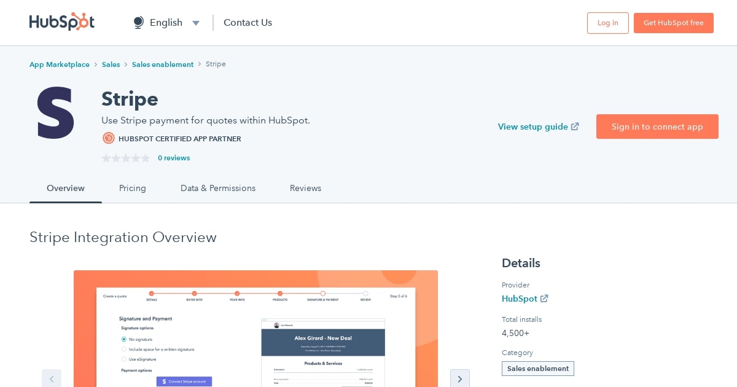Select the Overview tab

point(66,189)
